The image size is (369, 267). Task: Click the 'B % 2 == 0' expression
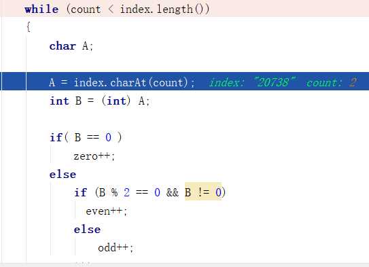click(130, 192)
